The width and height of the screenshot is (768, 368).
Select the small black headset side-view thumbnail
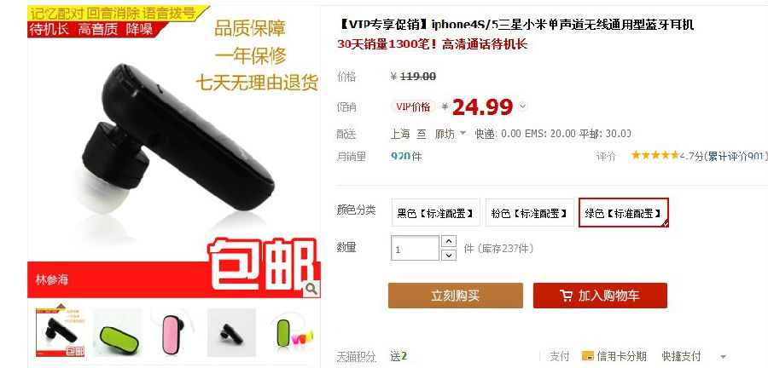point(231,333)
